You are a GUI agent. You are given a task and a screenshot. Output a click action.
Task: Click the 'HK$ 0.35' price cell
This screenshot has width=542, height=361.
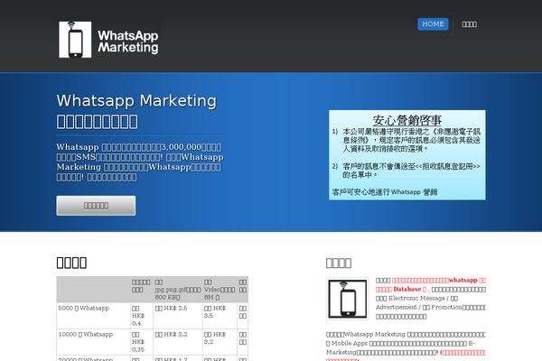[142, 342]
